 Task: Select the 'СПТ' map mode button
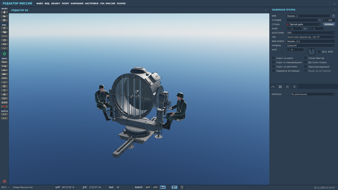point(155,187)
